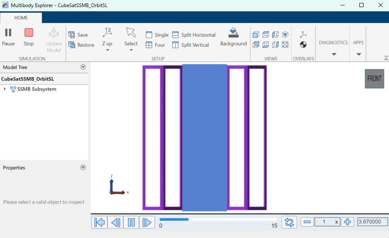Step animation one frame forward
The width and height of the screenshot is (389, 238).
[x=147, y=223]
